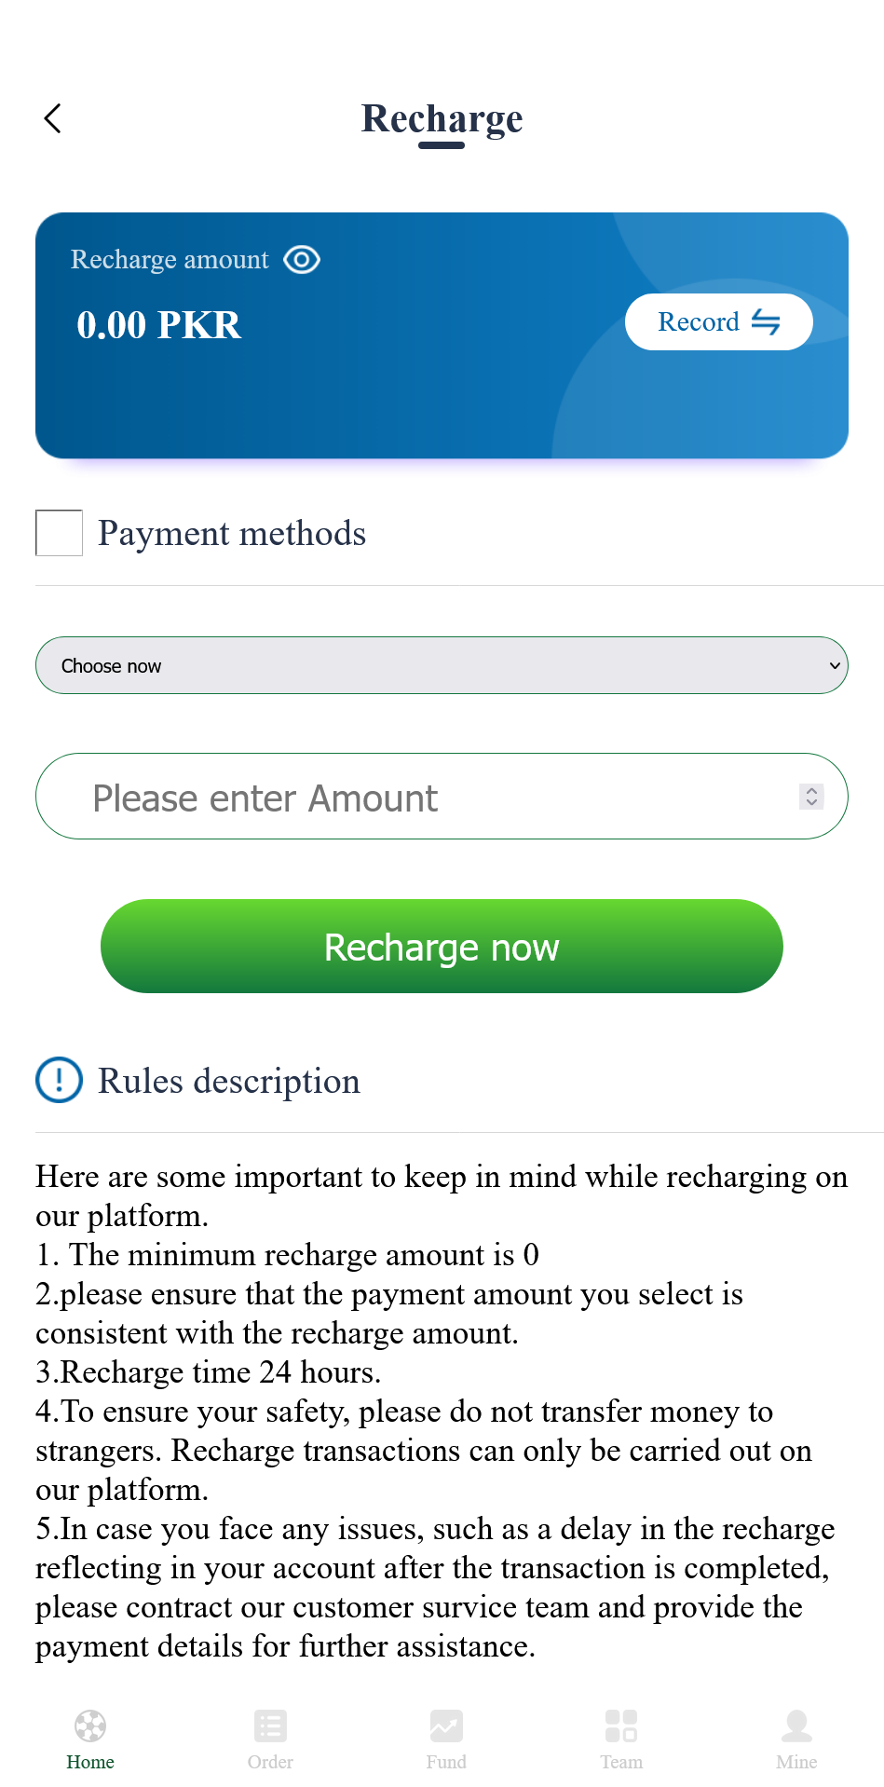Click the chevron on the Choose now dropdown
Viewport: 884px width, 1787px height.
tap(835, 665)
